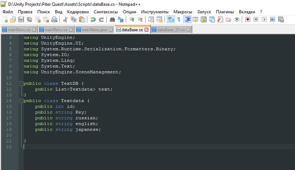Image resolution: width=295 pixels, height=170 pixels.
Task: Toggle the indent guide button
Action: (x=188, y=19)
